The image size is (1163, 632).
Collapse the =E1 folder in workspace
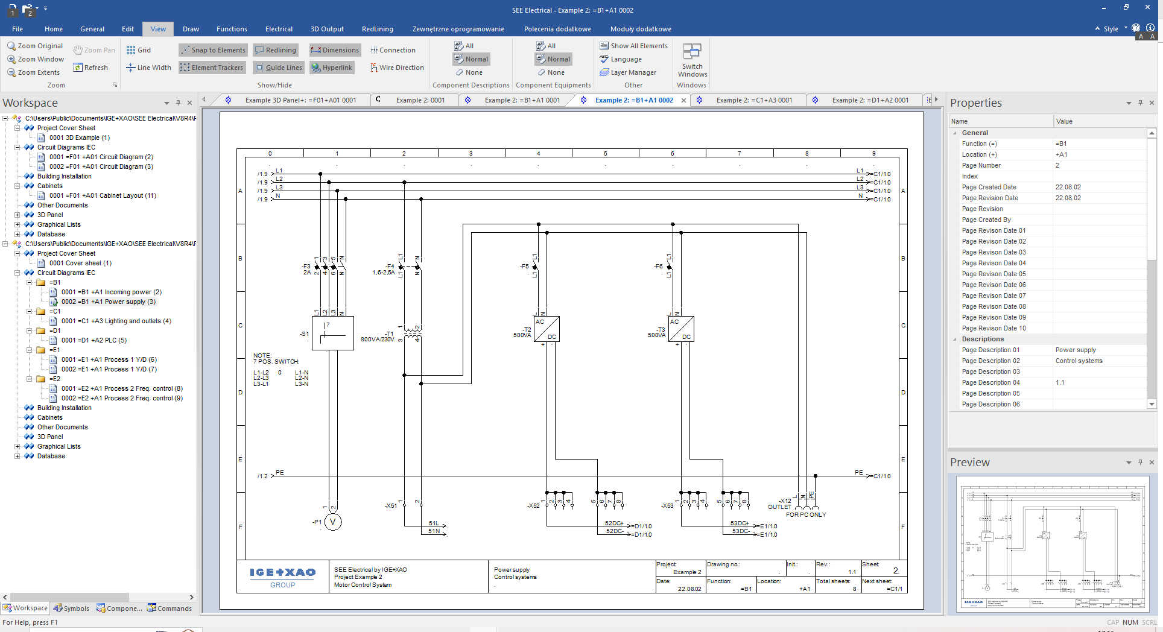pos(29,350)
